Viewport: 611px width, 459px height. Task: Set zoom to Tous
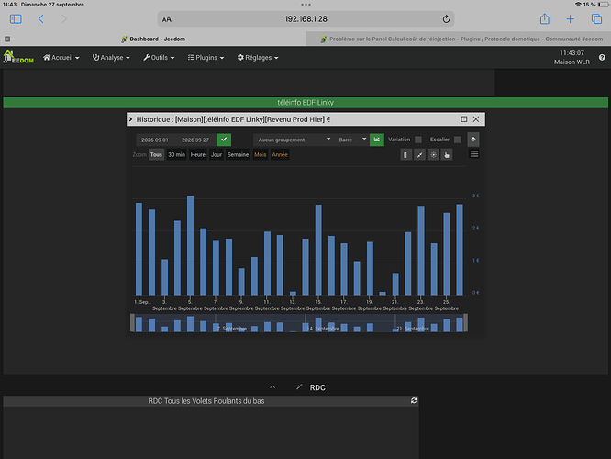pos(156,155)
